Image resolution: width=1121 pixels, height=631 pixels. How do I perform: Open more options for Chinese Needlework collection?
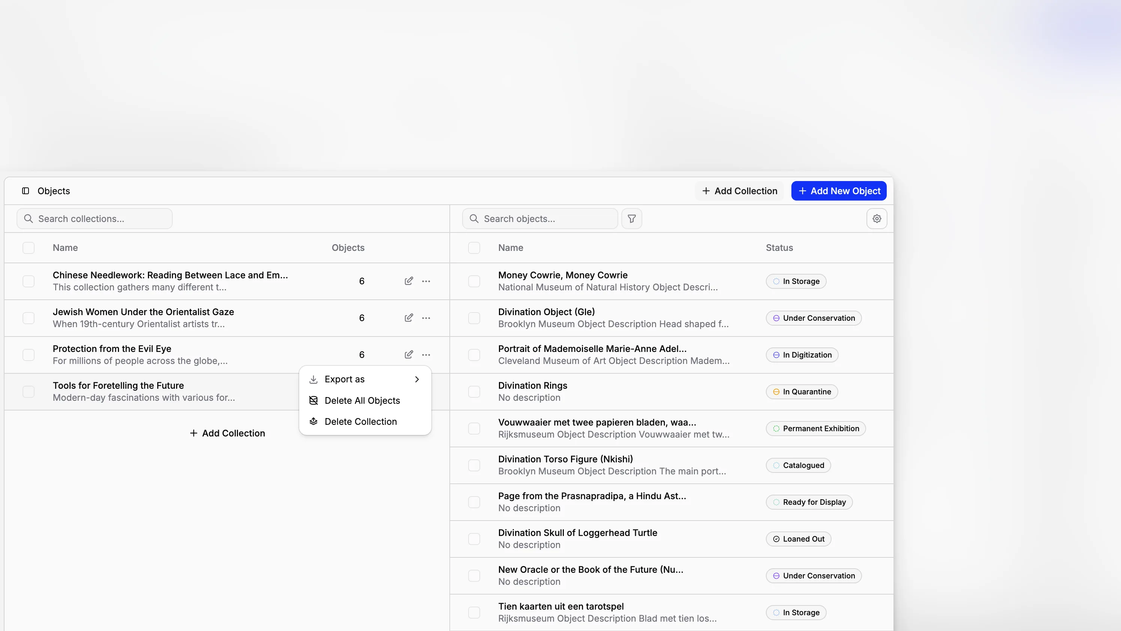click(426, 281)
